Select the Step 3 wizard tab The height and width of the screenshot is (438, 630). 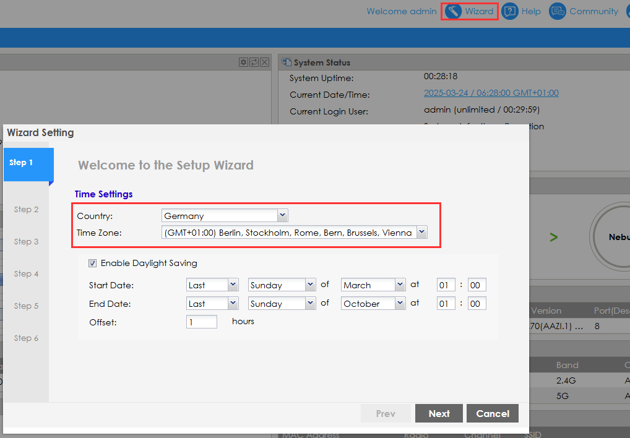26,241
